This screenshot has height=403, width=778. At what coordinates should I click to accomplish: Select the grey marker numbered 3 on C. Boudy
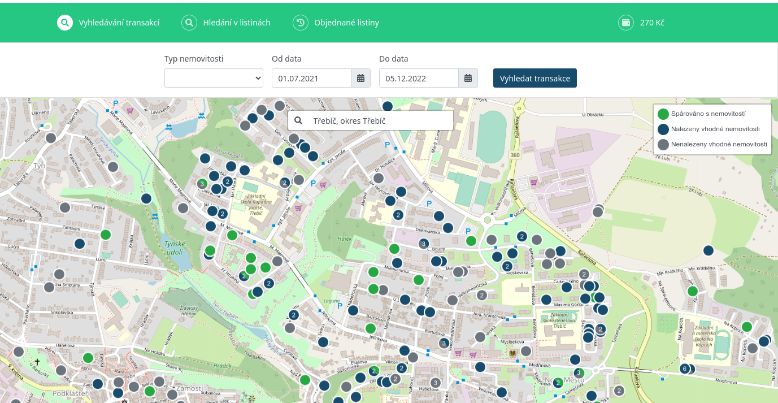click(x=424, y=244)
